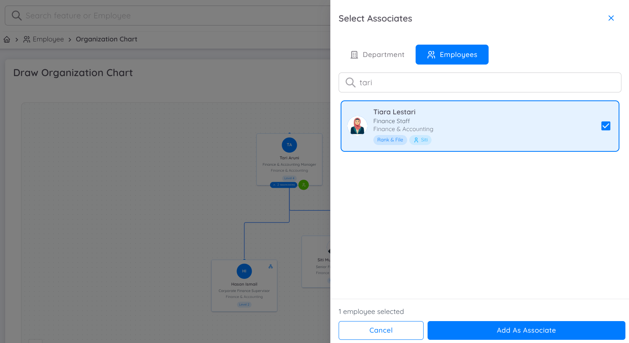This screenshot has width=629, height=343.
Task: Click the hierarchy icon on Hasan Ismail card
Action: (271, 267)
